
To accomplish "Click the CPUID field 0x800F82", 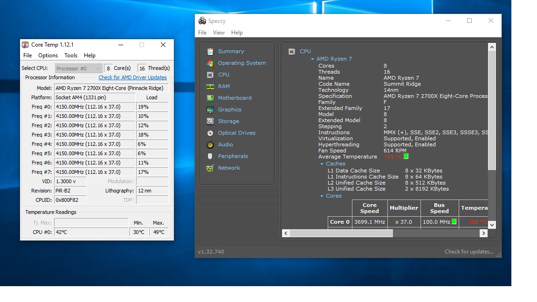I will (70, 200).
